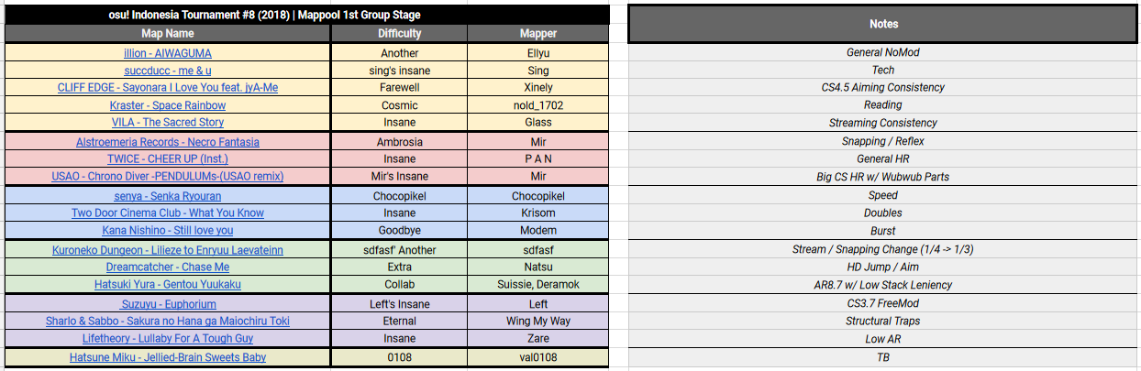
Task: Open the Kraster - Space Rainbow link
Action: pos(168,105)
